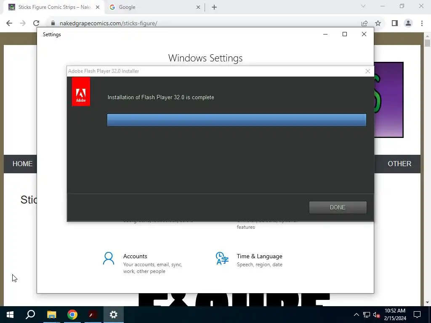The height and width of the screenshot is (323, 431).
Task: Open Time & Language settings
Action: (x=249, y=259)
